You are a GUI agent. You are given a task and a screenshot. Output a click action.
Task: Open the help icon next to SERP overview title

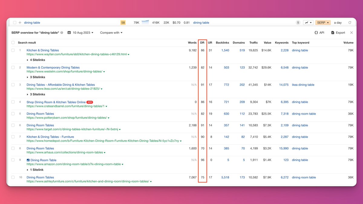tap(62, 33)
